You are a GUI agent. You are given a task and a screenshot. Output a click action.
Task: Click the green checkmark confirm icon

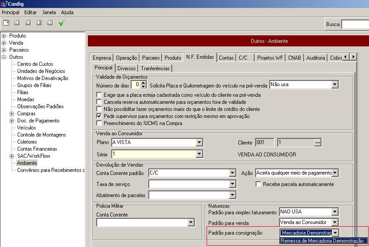(x=61, y=23)
